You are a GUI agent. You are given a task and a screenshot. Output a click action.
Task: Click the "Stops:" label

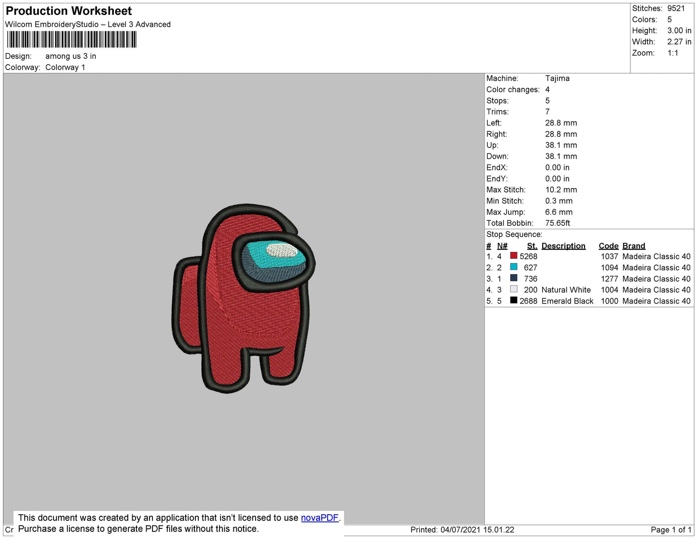click(498, 101)
